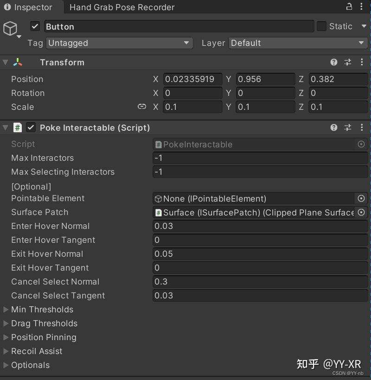Open object picker for Pointable Element

coord(361,198)
